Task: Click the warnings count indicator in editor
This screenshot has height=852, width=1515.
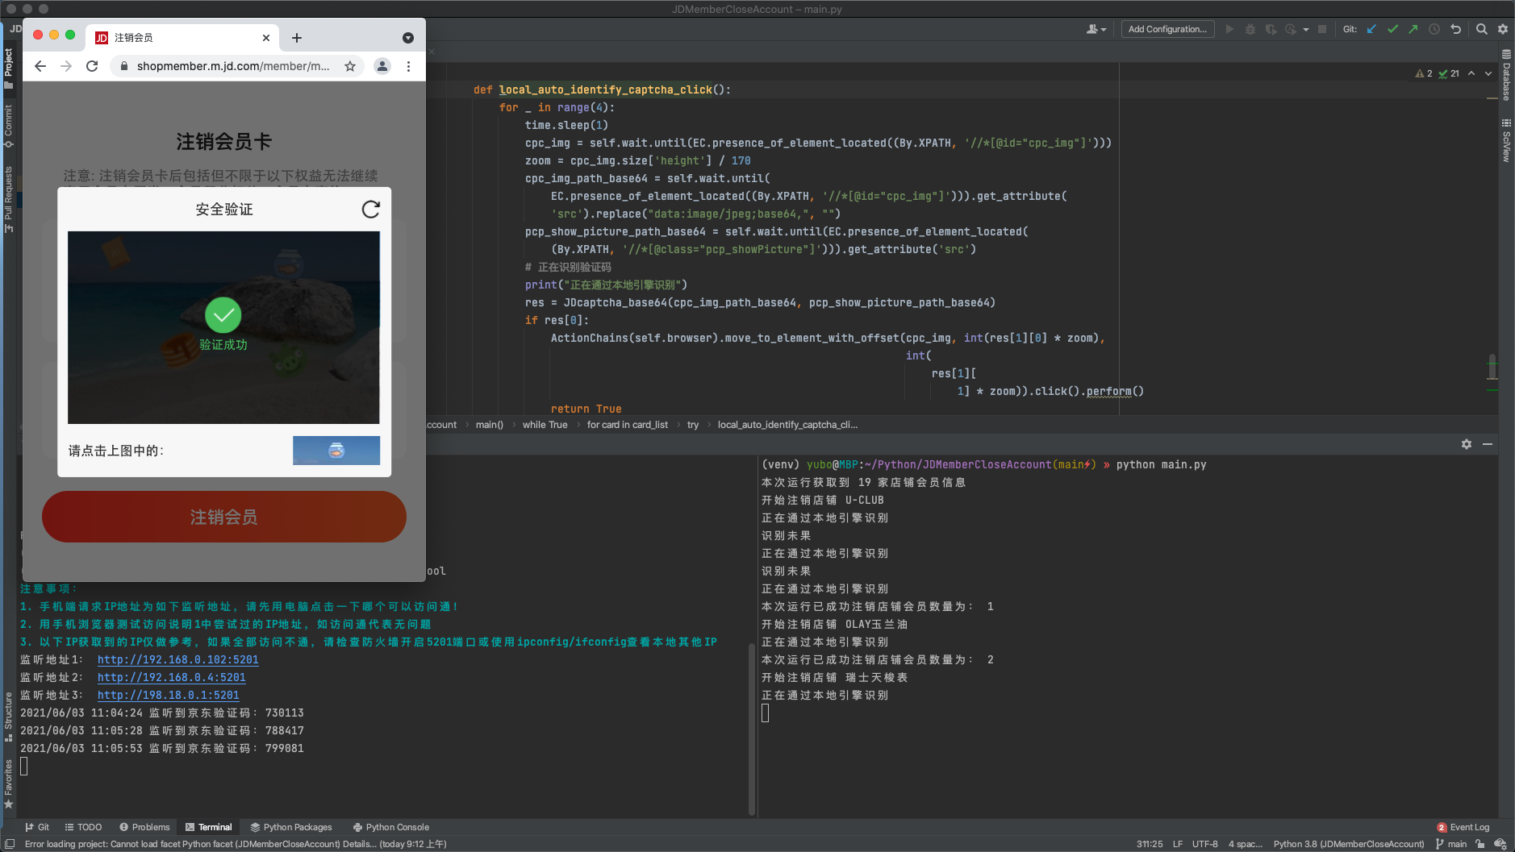Action: 1424,73
